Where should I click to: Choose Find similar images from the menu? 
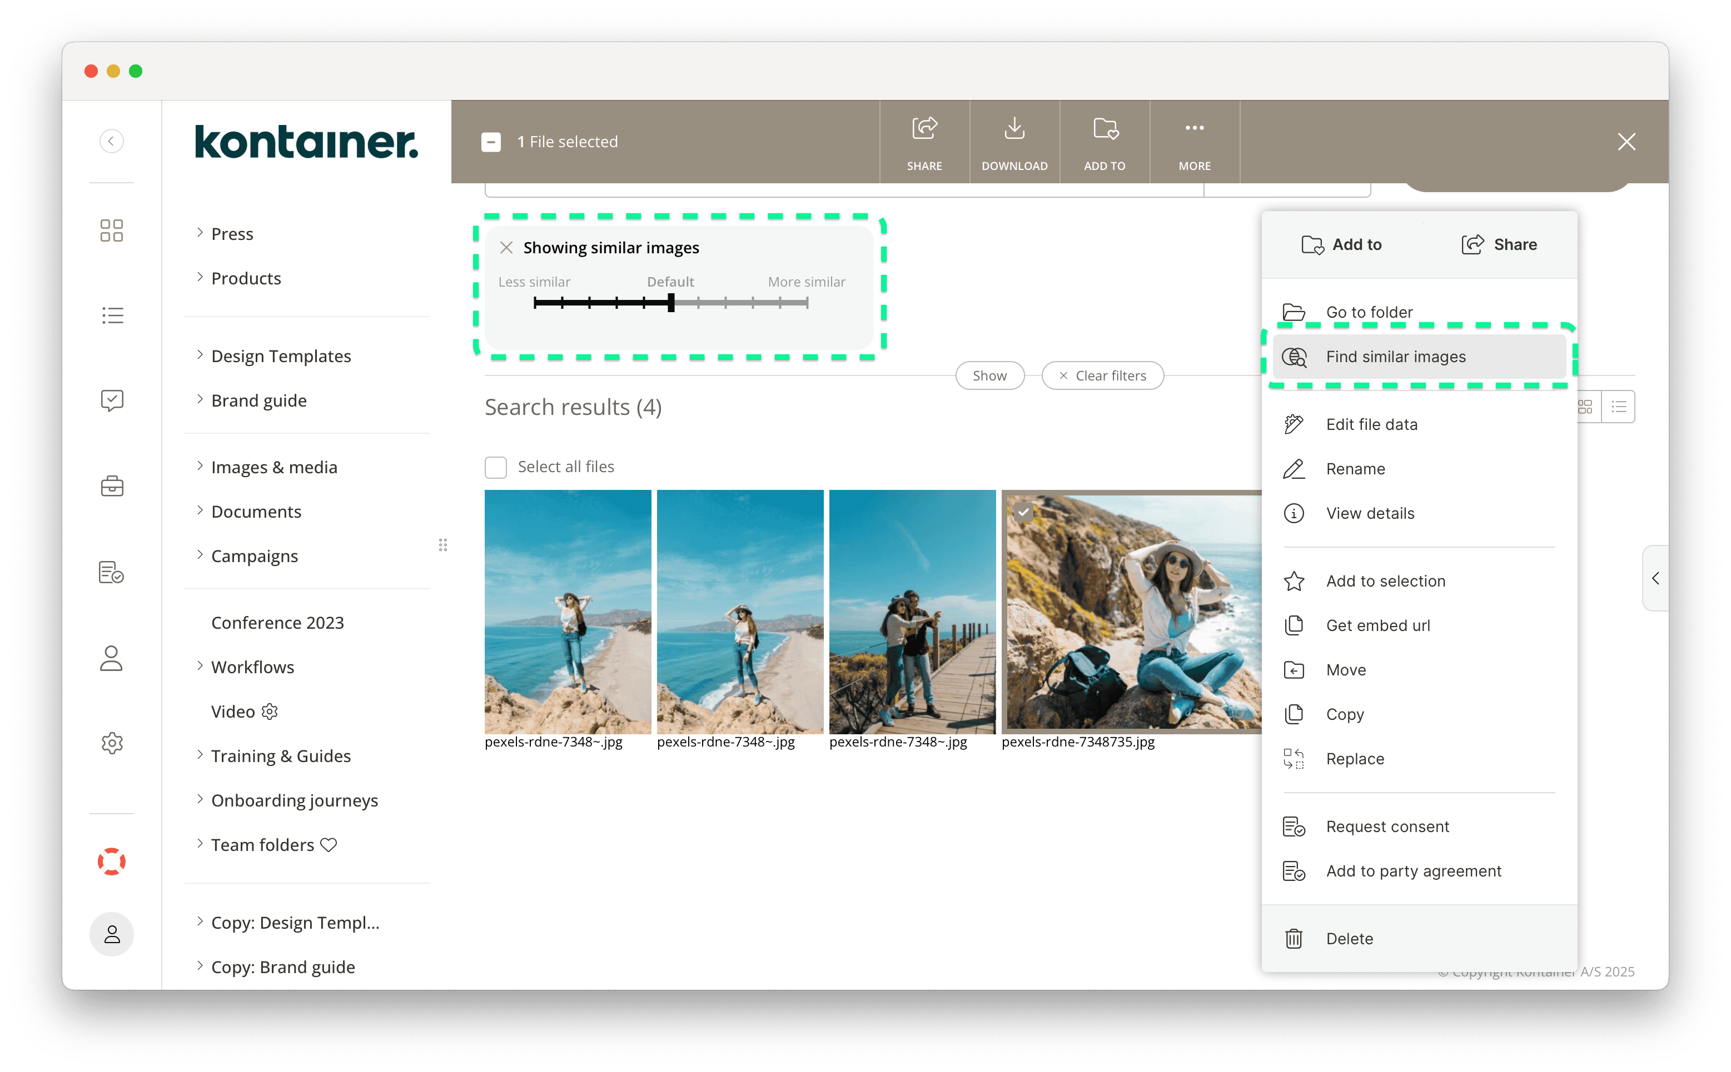click(x=1396, y=357)
